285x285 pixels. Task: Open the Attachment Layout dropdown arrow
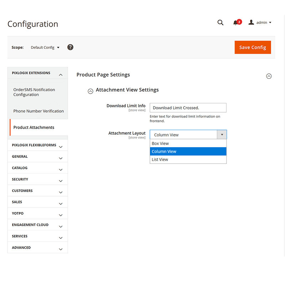(x=222, y=134)
